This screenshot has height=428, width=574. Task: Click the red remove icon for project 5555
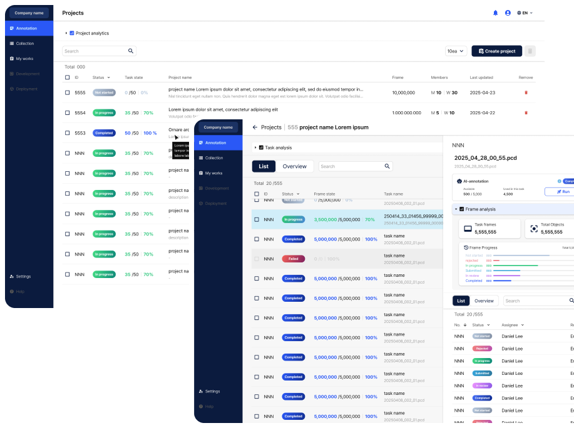pos(526,92)
